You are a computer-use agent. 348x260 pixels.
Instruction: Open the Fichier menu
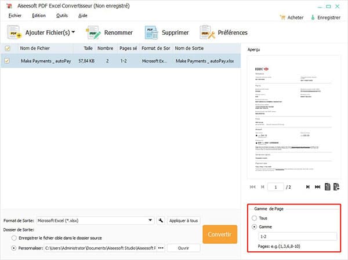click(x=15, y=16)
